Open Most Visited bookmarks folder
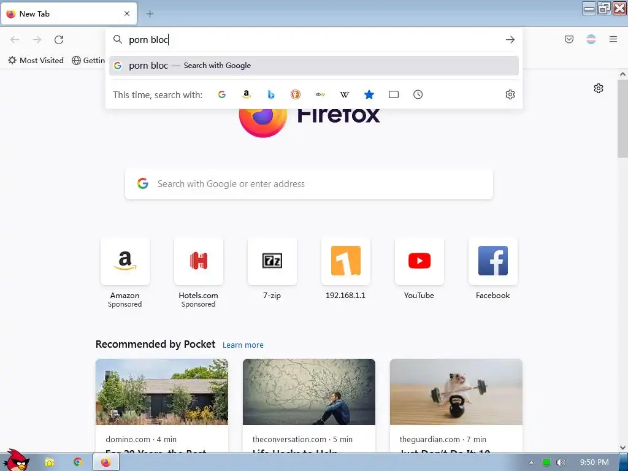 click(x=36, y=61)
